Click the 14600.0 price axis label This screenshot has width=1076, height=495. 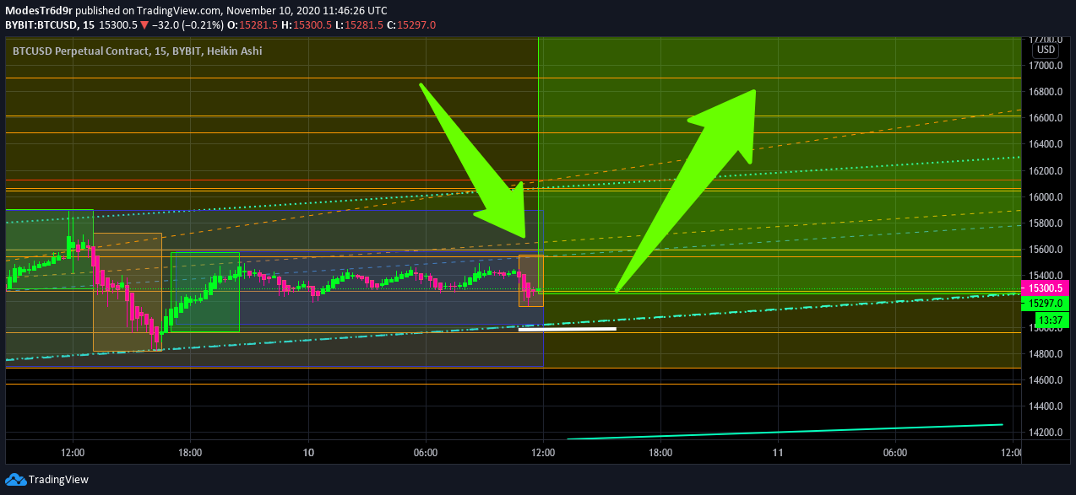[1045, 380]
